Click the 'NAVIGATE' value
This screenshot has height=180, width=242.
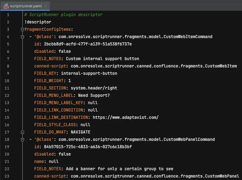point(81,132)
